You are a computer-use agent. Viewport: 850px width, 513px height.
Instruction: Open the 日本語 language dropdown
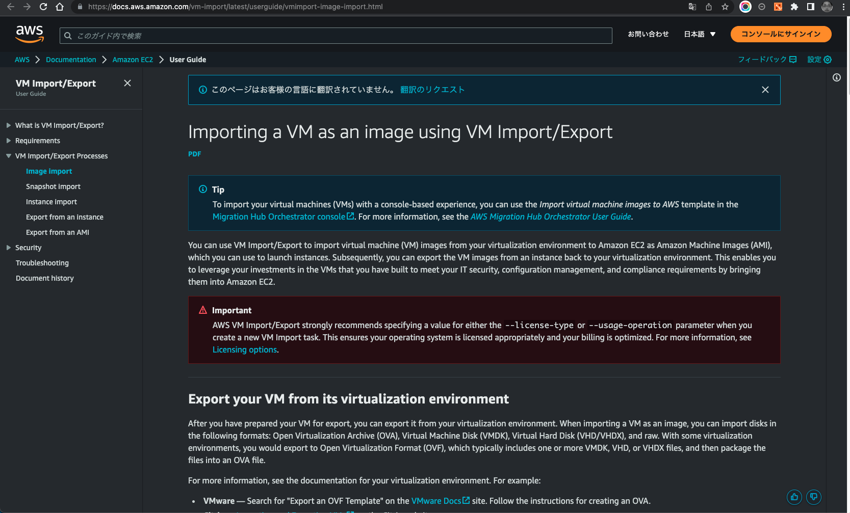[x=700, y=34]
